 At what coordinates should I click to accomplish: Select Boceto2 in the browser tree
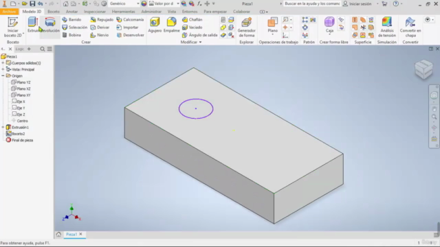[16, 134]
